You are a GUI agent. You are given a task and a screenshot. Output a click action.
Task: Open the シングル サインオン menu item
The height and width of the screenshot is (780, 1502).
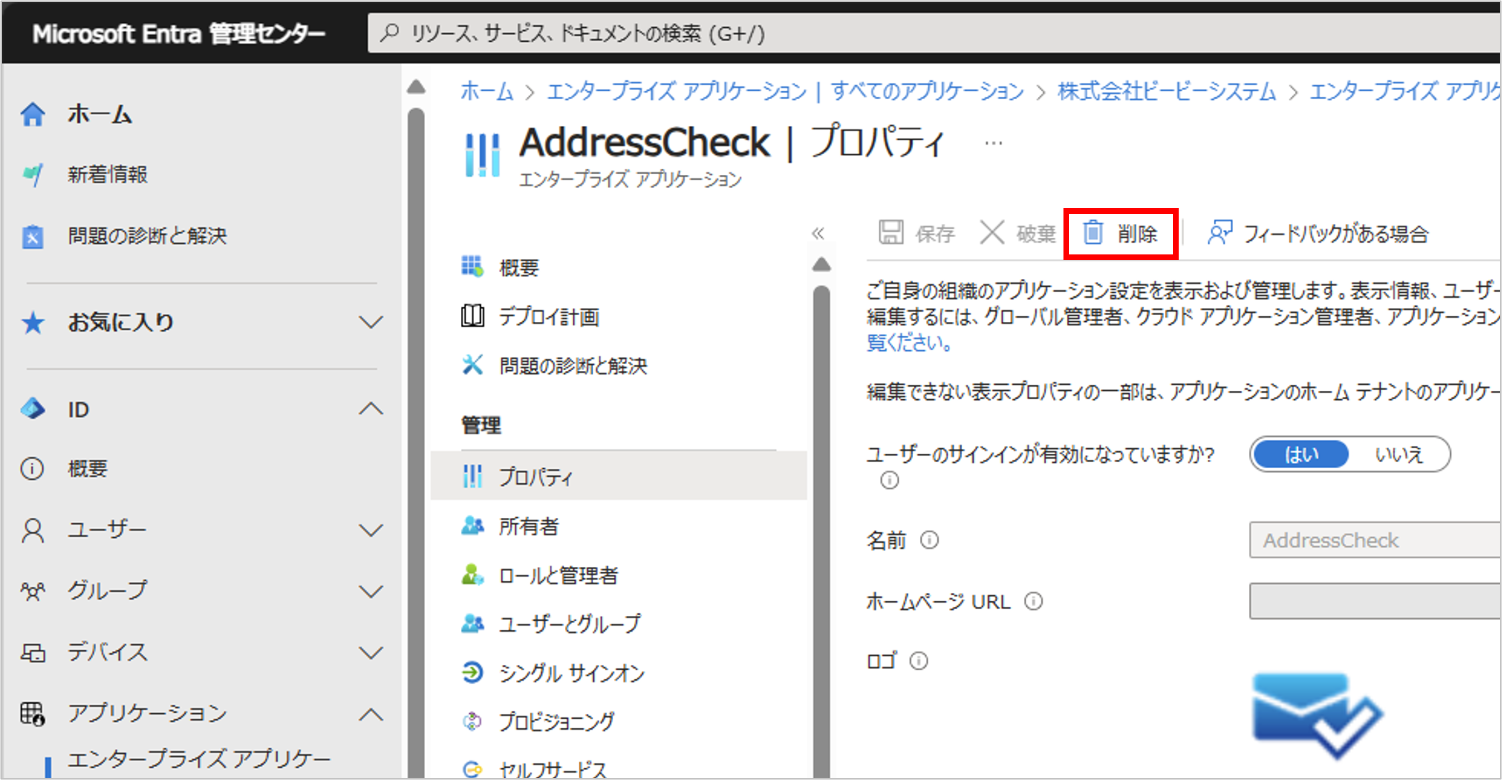[x=572, y=673]
